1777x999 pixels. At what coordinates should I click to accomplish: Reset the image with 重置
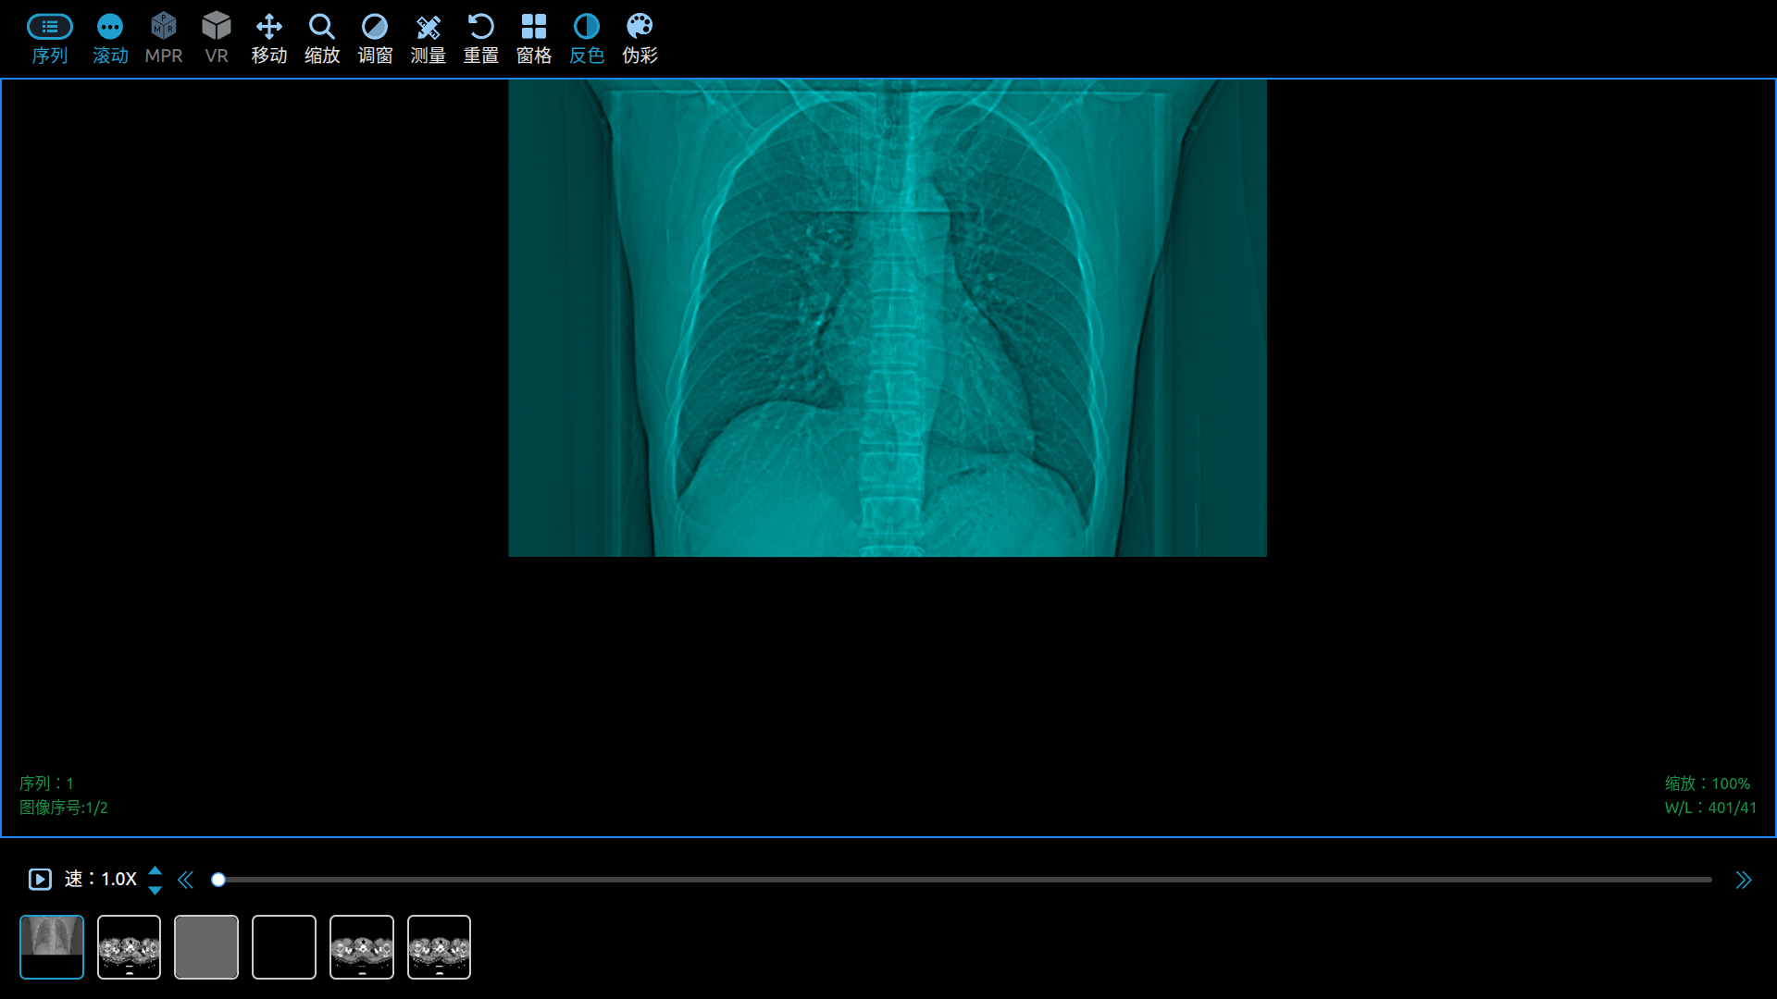[x=480, y=37]
